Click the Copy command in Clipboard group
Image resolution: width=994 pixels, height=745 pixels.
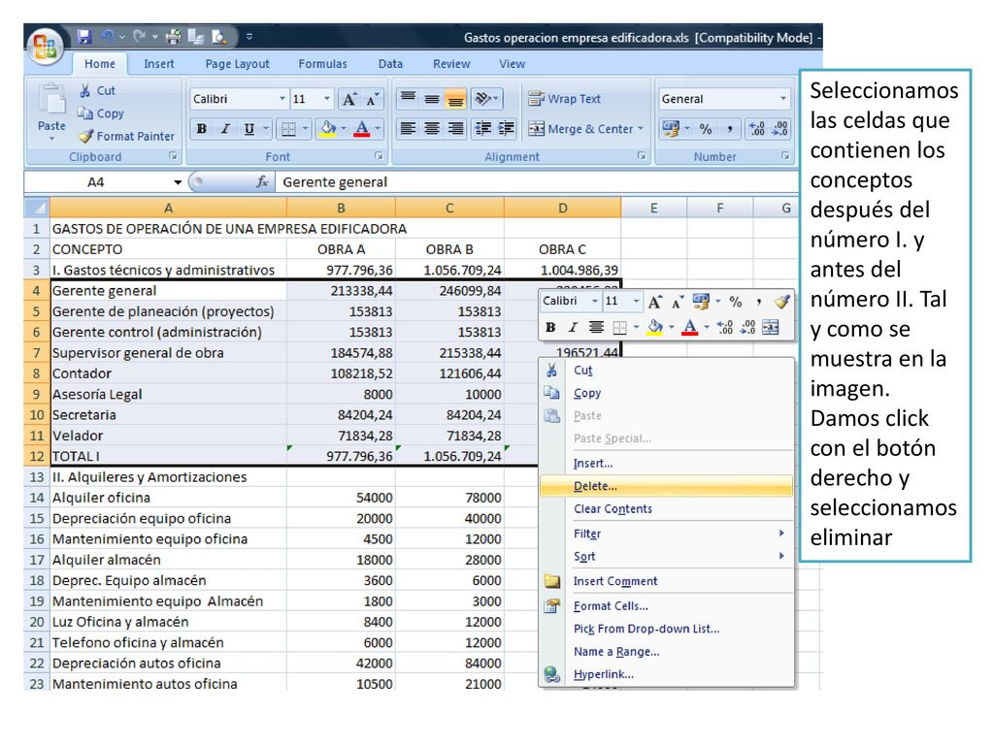100,113
